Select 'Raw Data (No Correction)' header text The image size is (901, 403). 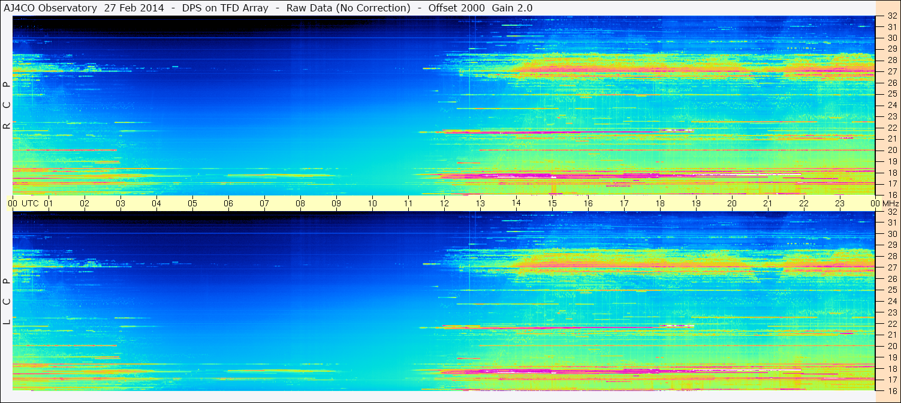pyautogui.click(x=348, y=8)
